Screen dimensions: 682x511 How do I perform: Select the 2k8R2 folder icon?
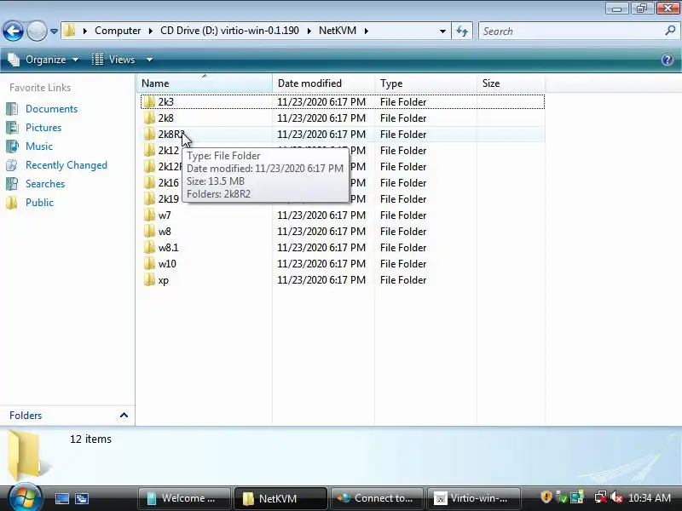[149, 134]
